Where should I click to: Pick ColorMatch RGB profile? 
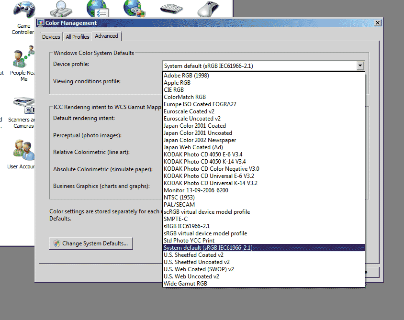[x=264, y=97]
